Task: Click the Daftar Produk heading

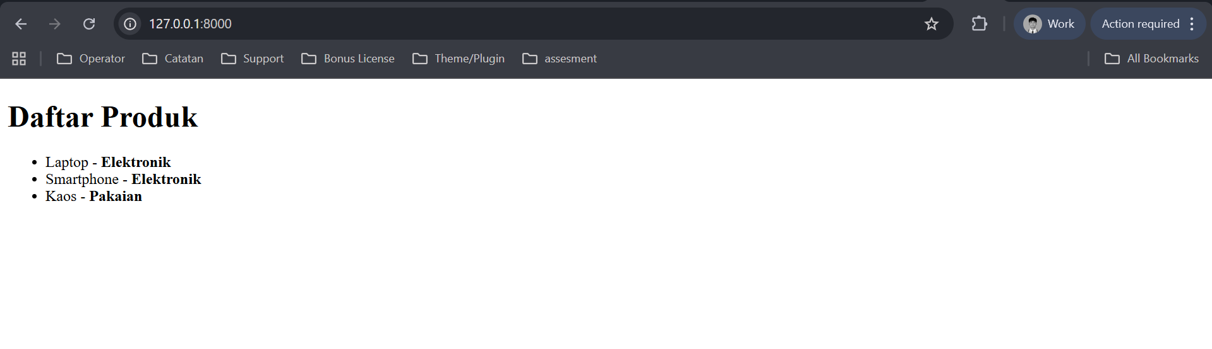Action: pyautogui.click(x=103, y=117)
